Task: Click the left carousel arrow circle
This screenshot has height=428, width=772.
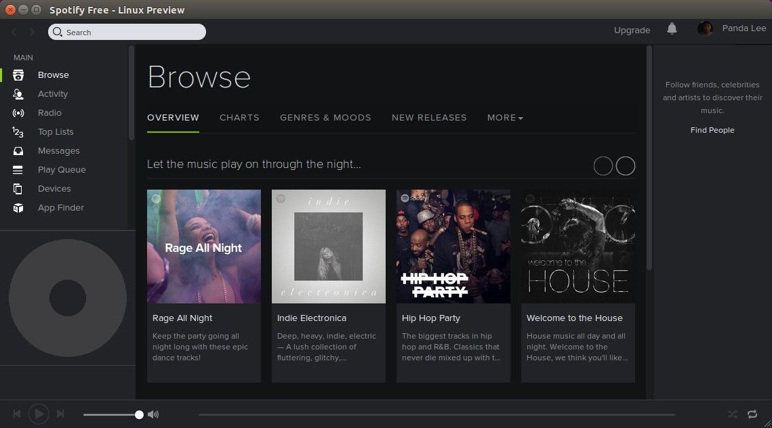Action: tap(603, 165)
